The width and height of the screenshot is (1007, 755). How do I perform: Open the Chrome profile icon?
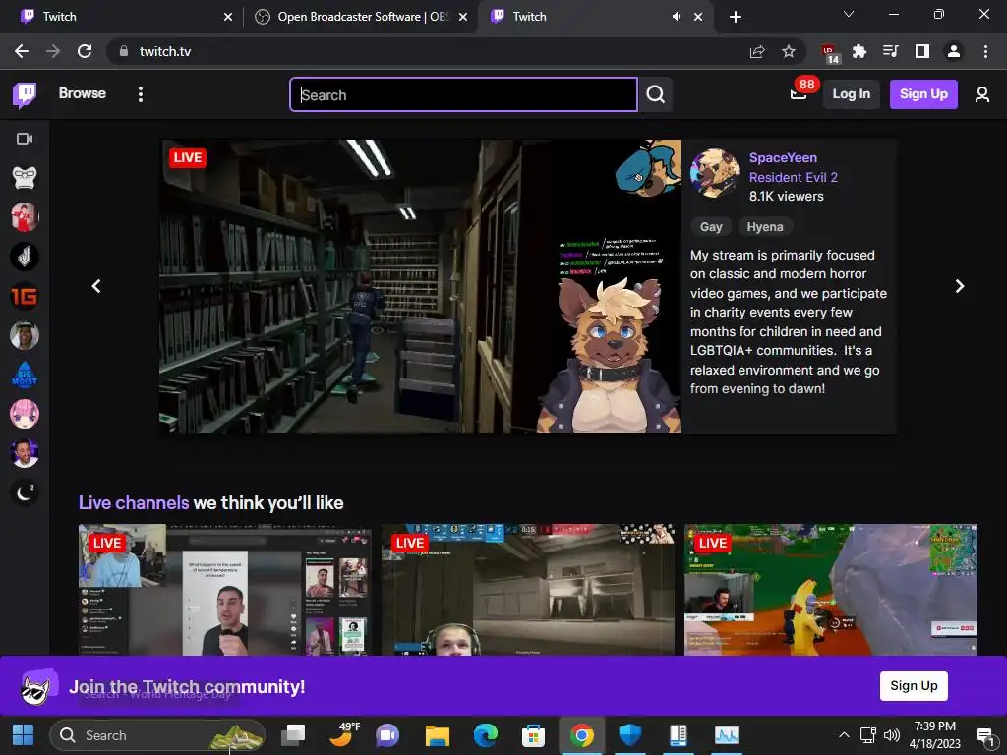[954, 51]
